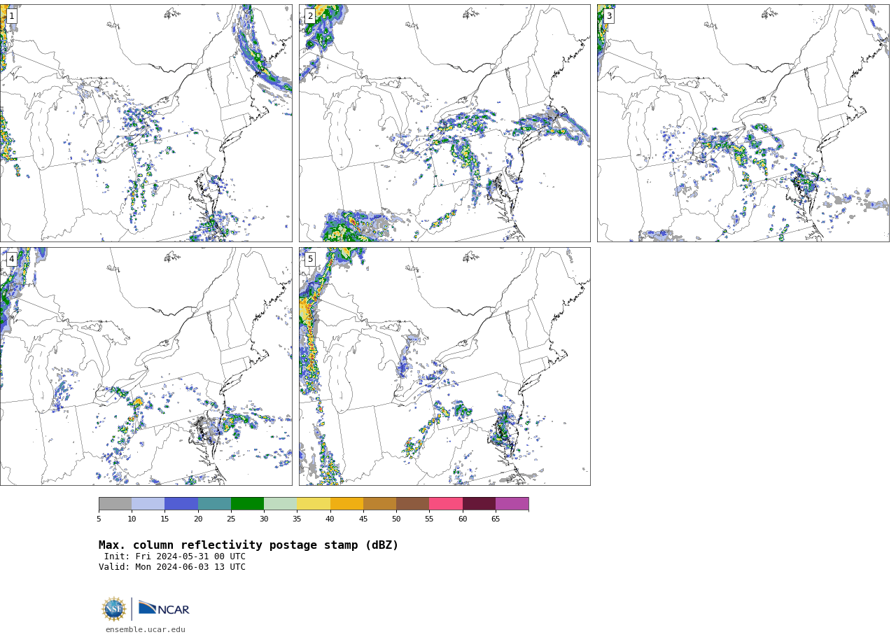
Task: Select the purple 65+ dBZ swatch
Action: click(512, 504)
